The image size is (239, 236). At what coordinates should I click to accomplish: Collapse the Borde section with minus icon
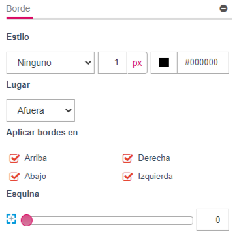[223, 8]
